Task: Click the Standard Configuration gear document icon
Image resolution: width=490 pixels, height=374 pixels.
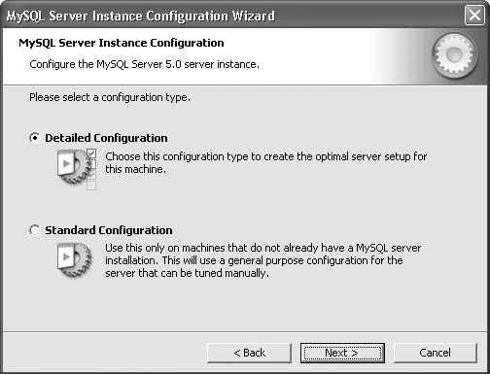Action: pyautogui.click(x=74, y=260)
